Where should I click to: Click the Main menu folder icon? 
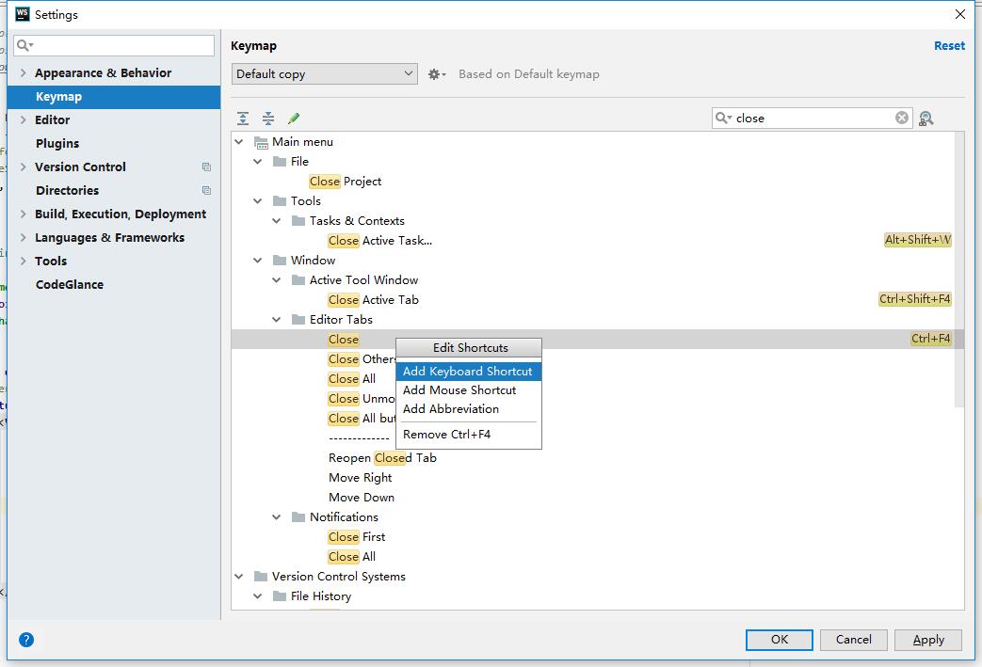pyautogui.click(x=261, y=143)
